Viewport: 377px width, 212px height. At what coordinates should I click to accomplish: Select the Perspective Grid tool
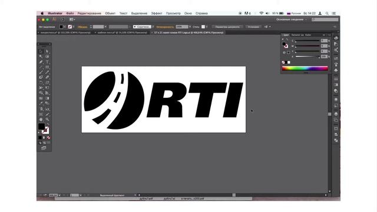pos(47,93)
